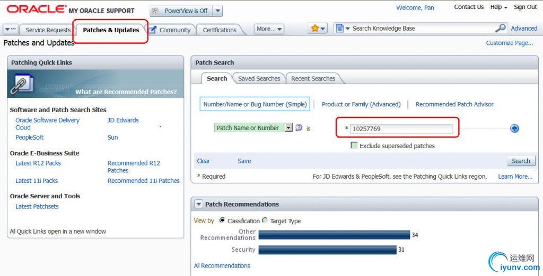This screenshot has width=543, height=276.
Task: Open the JD Edwards link
Action: coord(123,120)
